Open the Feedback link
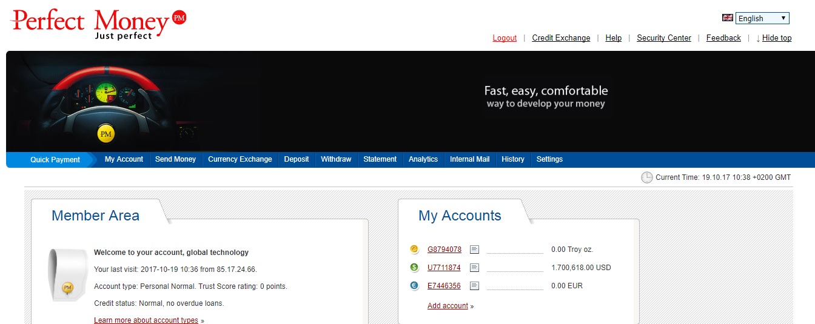 pos(723,38)
